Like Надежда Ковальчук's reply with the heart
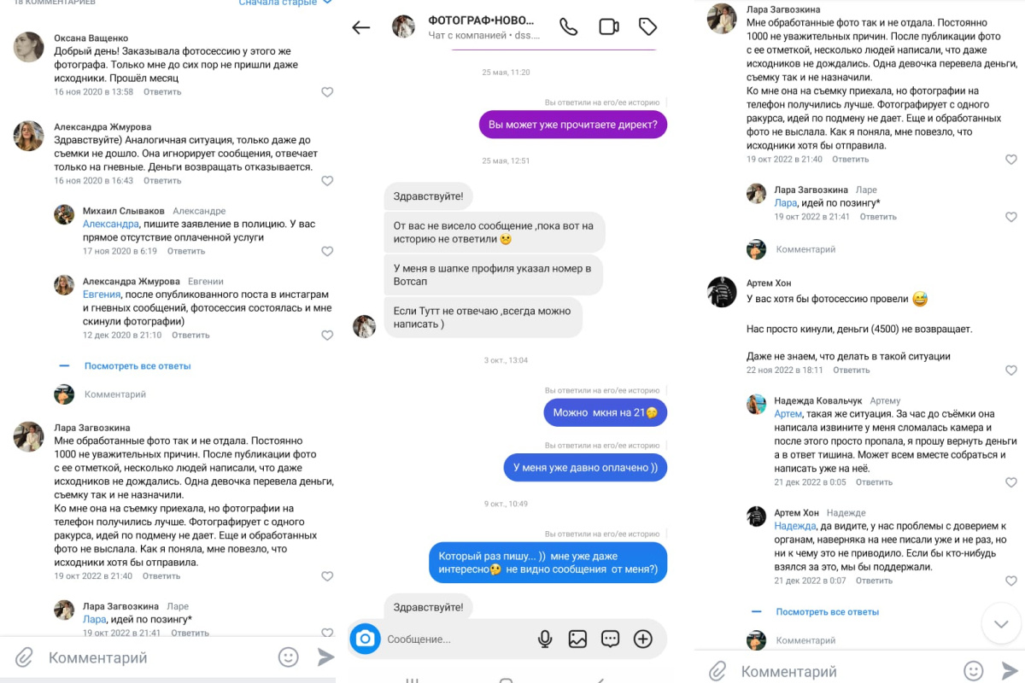The height and width of the screenshot is (683, 1025). (1011, 482)
